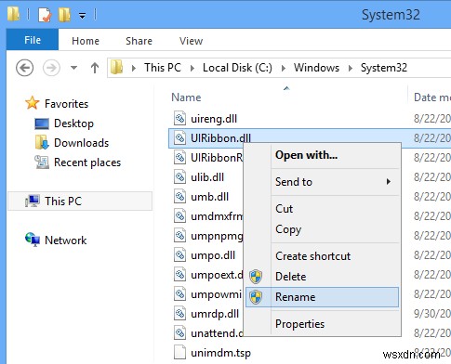Click the UIRibbonRes file icon
Viewport: 451px width, 364px height.
tap(179, 157)
